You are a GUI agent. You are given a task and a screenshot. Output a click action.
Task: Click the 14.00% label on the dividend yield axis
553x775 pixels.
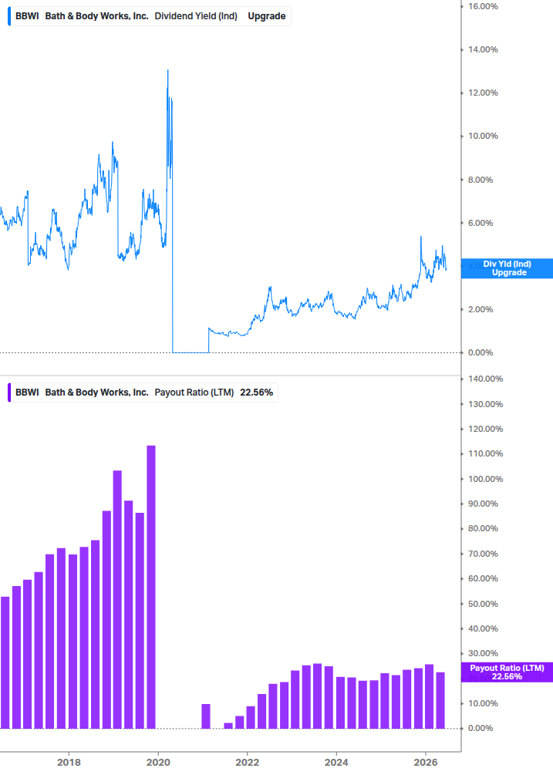pos(483,49)
